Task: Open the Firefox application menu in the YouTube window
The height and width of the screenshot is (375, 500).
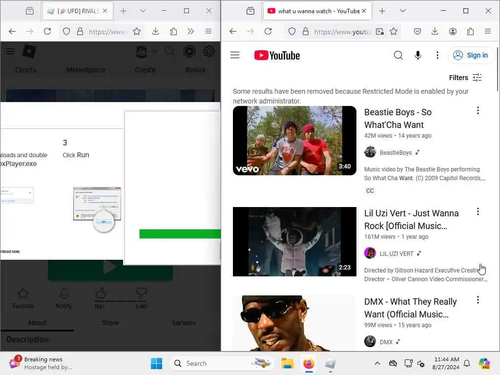Action: pyautogui.click(x=488, y=31)
